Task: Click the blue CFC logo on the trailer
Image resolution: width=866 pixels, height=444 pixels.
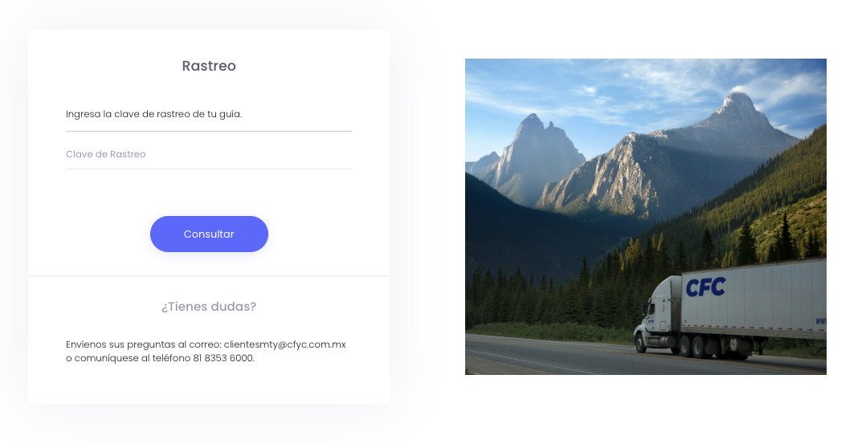Action: pyautogui.click(x=705, y=287)
